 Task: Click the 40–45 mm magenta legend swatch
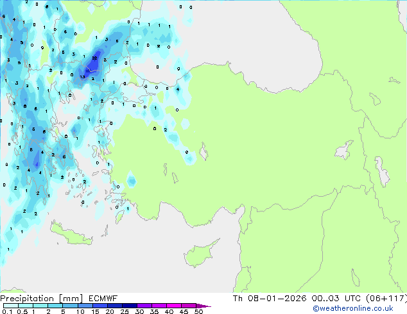point(174,306)
